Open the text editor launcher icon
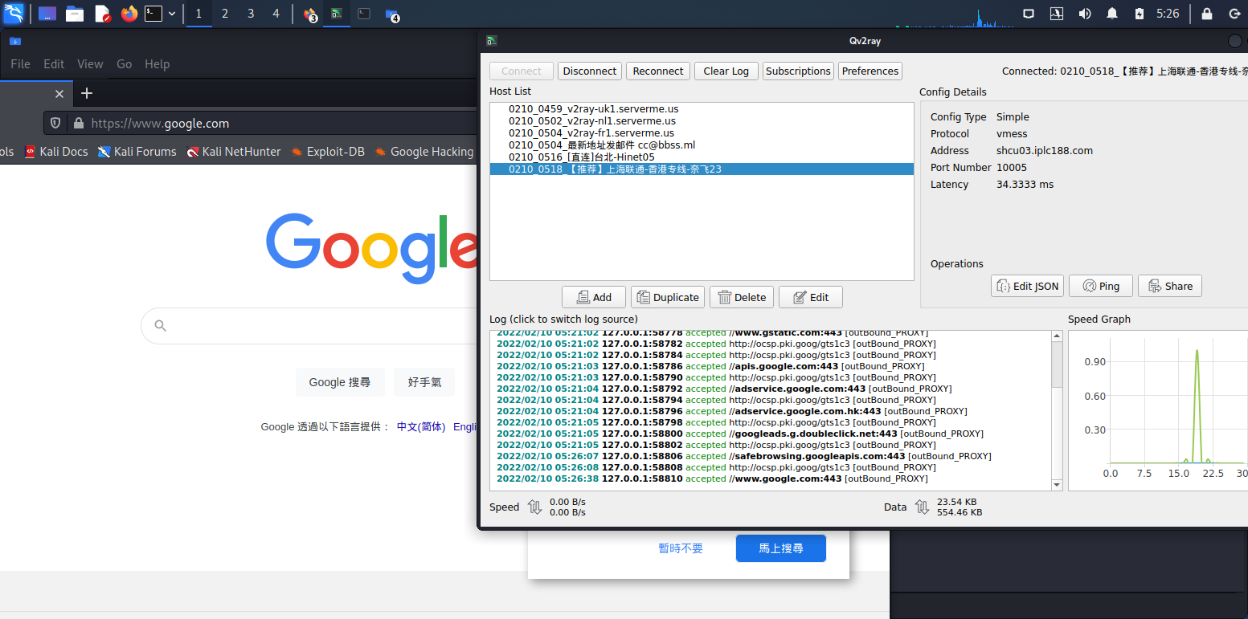This screenshot has height=619, width=1248. tap(102, 14)
